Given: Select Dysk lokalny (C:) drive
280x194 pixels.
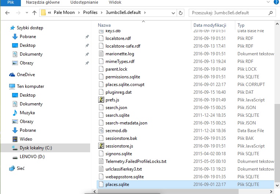Looking at the screenshot, I should pyautogui.click(x=36, y=148).
